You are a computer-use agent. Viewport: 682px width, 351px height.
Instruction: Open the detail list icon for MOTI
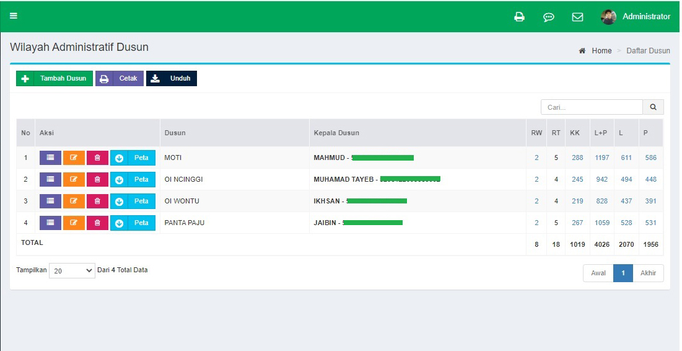[50, 158]
